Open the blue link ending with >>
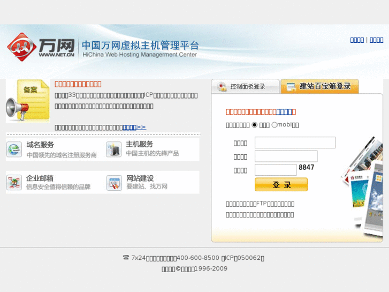 pos(134,127)
